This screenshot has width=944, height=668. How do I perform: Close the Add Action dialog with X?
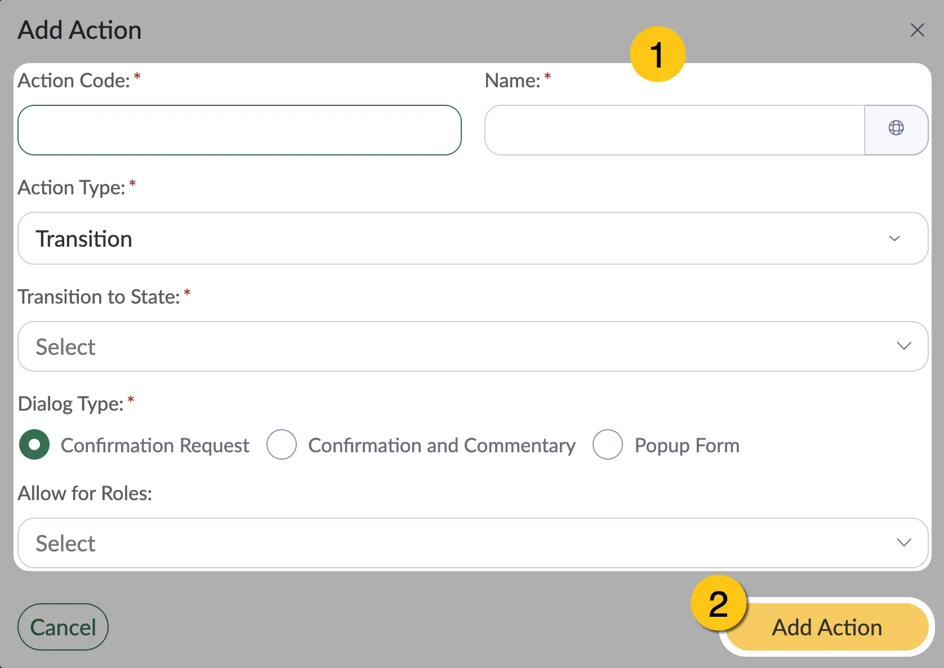[917, 30]
